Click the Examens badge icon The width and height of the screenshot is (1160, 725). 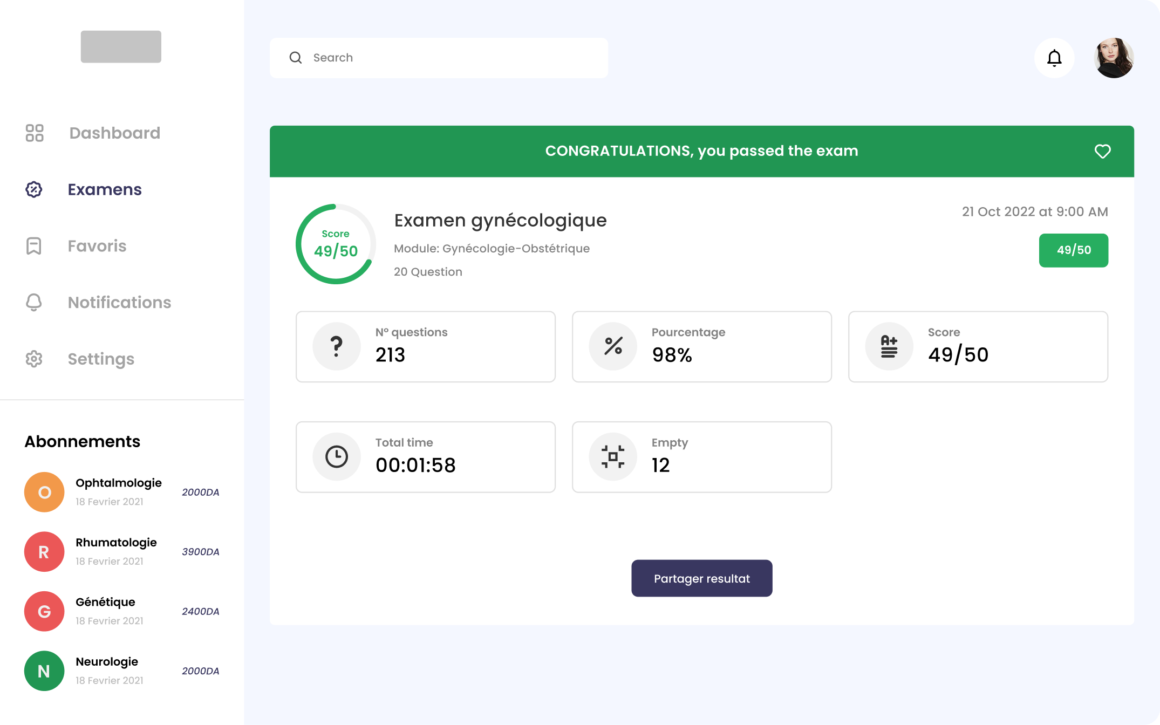34,189
